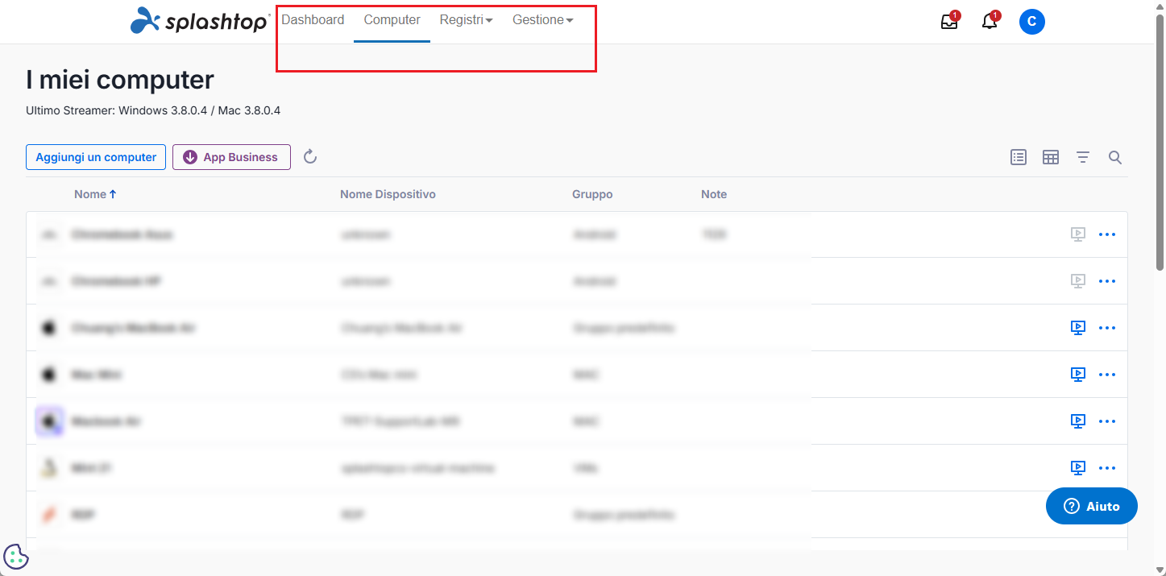Sort by the Note column header
Image resolution: width=1166 pixels, height=576 pixels.
(714, 194)
